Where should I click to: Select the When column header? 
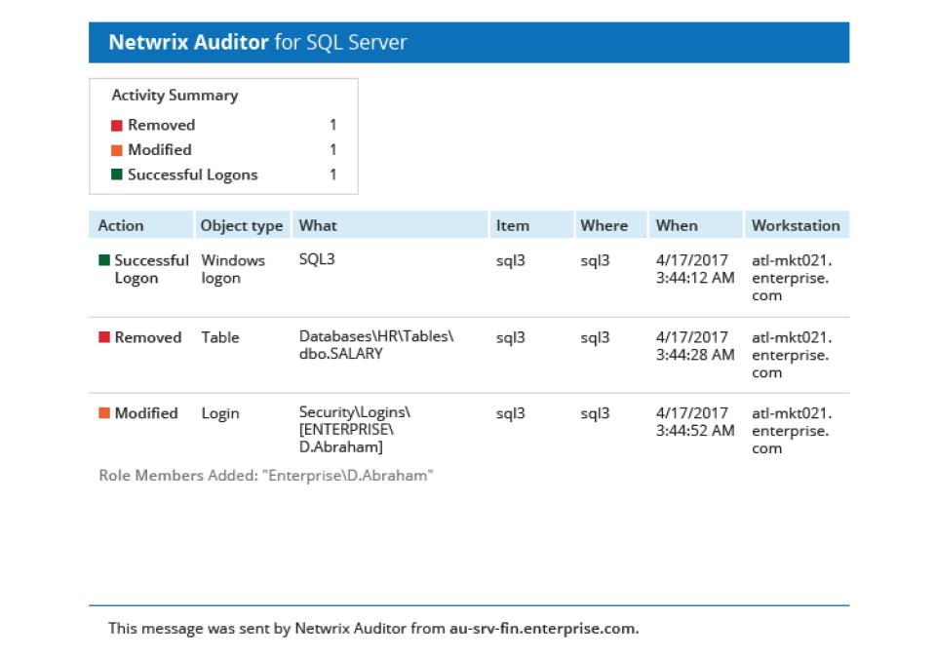point(696,225)
